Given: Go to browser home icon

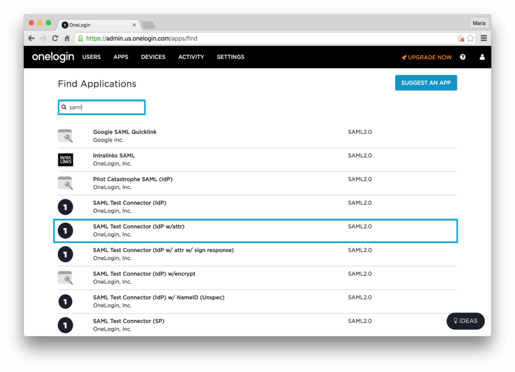Looking at the screenshot, I should (67, 38).
